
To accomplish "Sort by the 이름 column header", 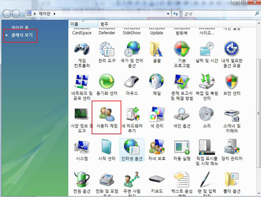I will coord(84,24).
